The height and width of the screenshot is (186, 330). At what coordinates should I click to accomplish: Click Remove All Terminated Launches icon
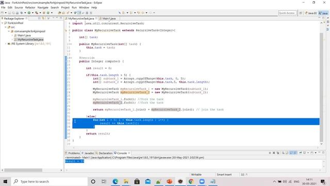(x=278, y=153)
